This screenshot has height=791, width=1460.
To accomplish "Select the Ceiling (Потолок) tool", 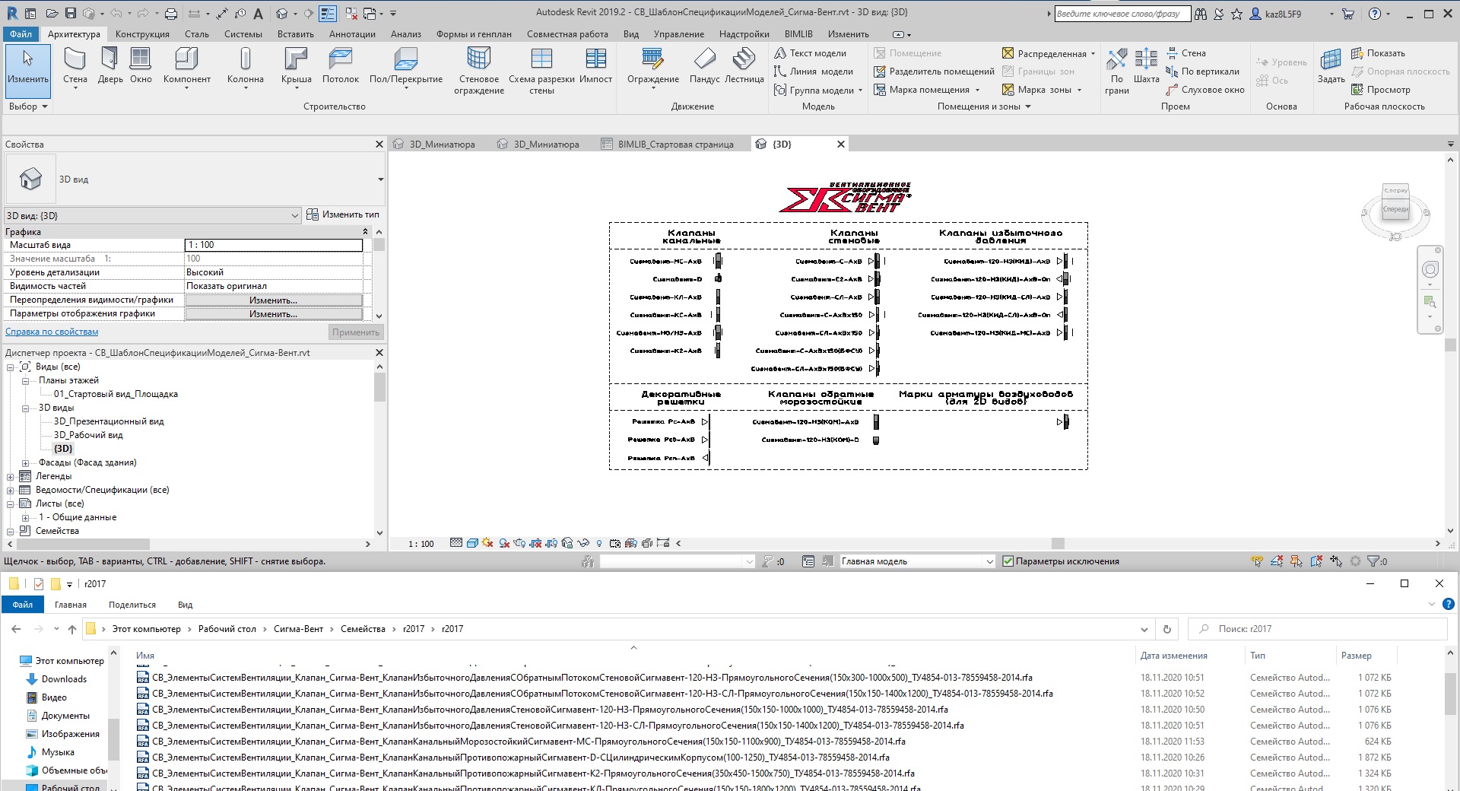I will click(340, 66).
